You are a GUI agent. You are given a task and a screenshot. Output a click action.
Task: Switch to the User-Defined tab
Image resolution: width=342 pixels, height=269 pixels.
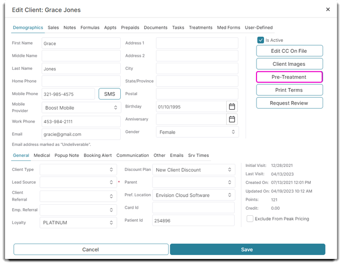[258, 27]
